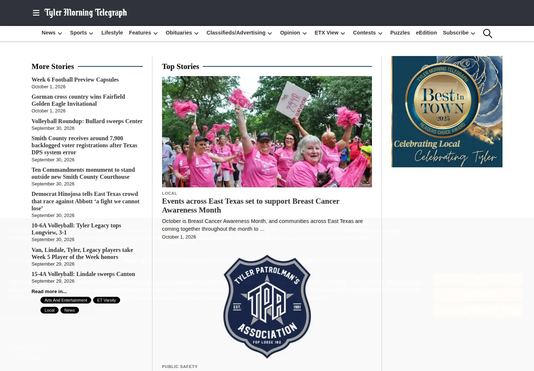Open Ten Commandments monument courthouse story

[83, 173]
